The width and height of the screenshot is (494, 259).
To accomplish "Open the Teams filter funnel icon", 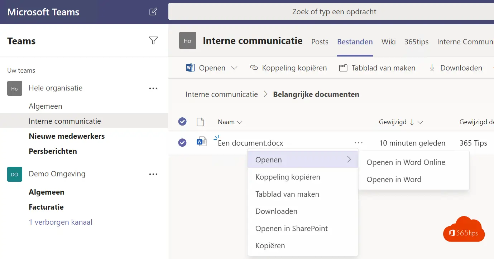I will (153, 41).
